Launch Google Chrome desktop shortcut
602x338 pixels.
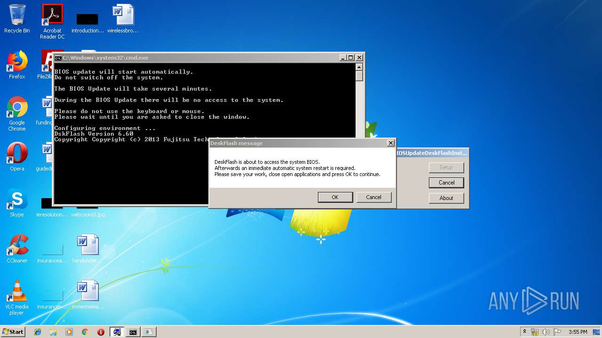pyautogui.click(x=17, y=114)
